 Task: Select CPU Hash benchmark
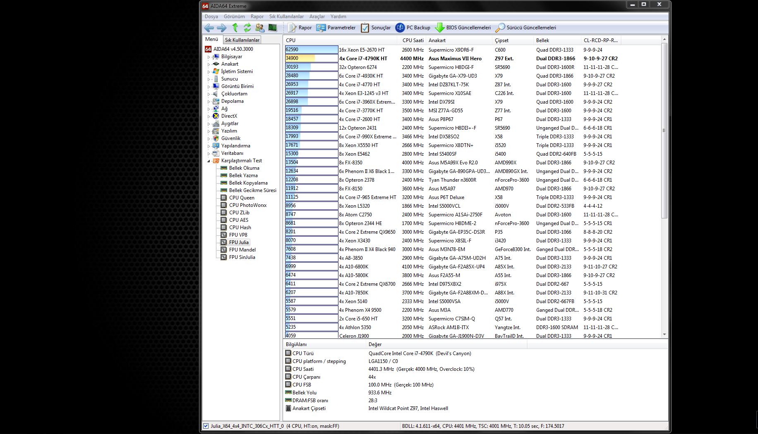tap(240, 228)
